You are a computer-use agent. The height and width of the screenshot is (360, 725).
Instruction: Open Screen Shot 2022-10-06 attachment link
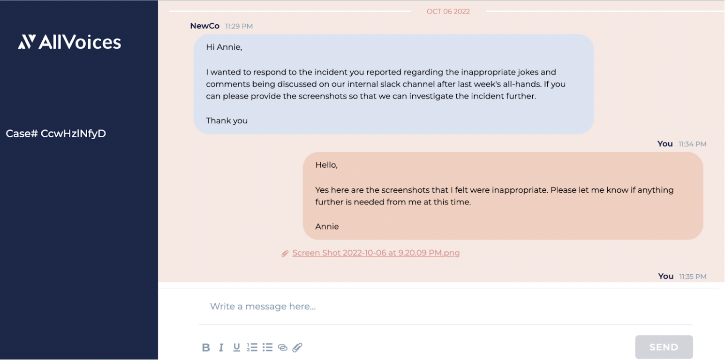376,253
